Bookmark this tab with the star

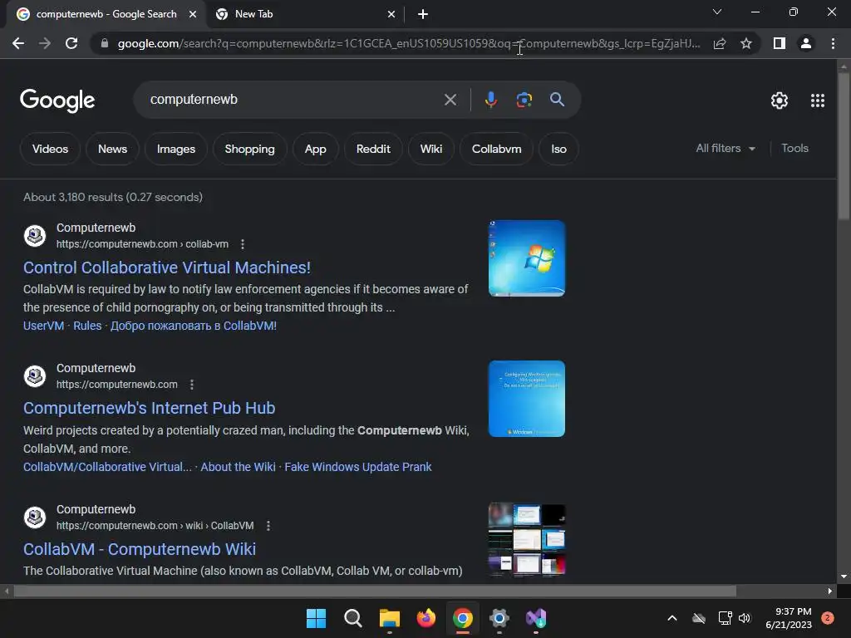pos(746,43)
